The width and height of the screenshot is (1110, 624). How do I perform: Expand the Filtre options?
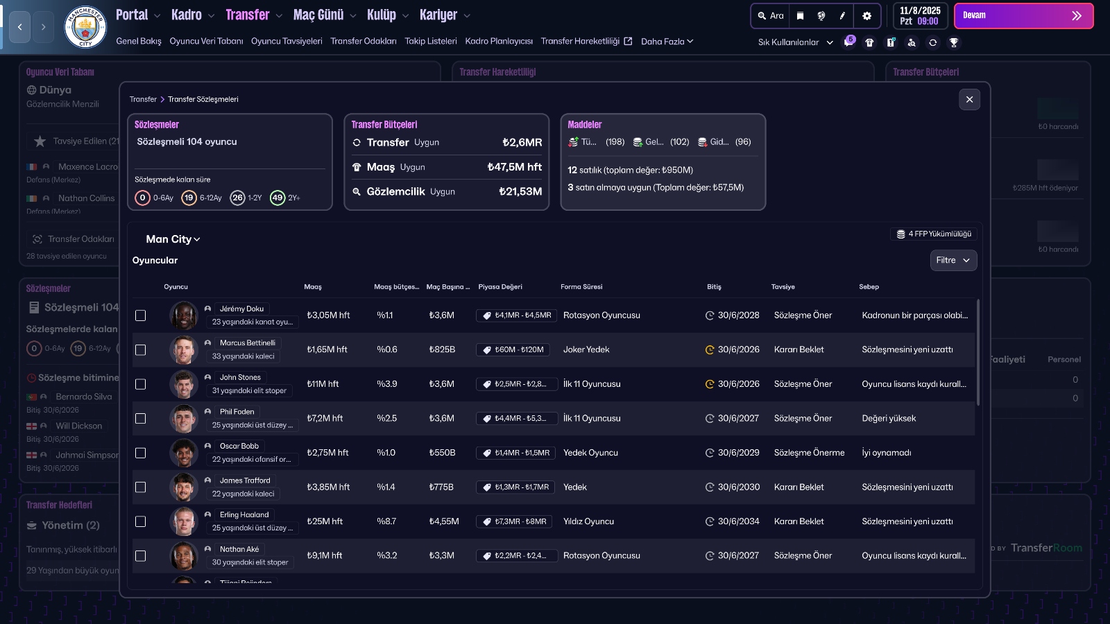(x=953, y=260)
